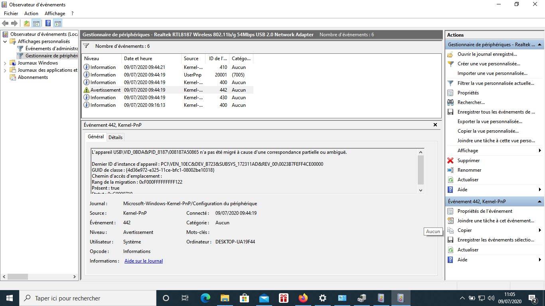Image resolution: width=545 pixels, height=306 pixels.
Task: Click the warning icon of Avertissement row
Action: (87, 90)
